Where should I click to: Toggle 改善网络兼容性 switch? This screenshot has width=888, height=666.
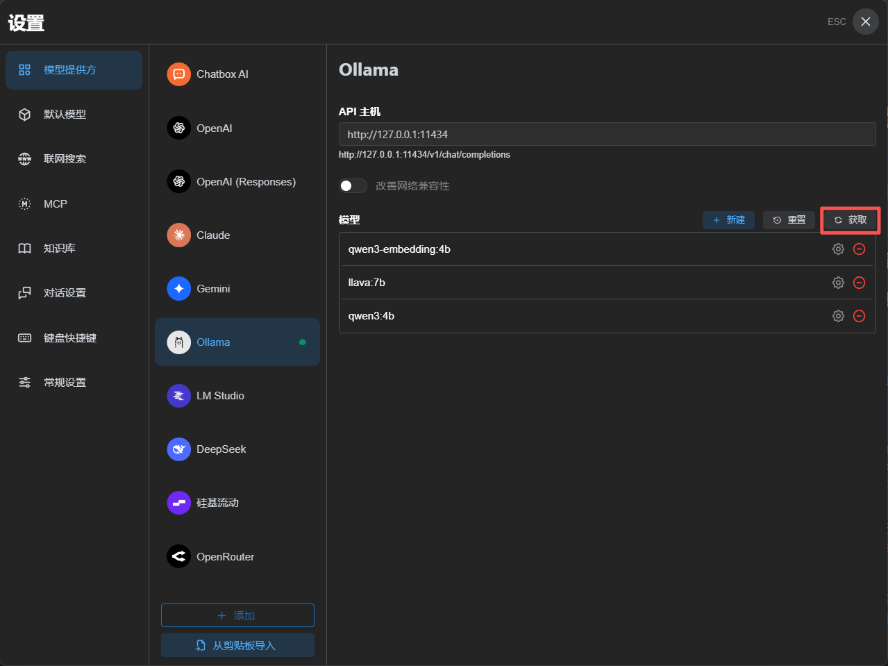[x=353, y=186]
